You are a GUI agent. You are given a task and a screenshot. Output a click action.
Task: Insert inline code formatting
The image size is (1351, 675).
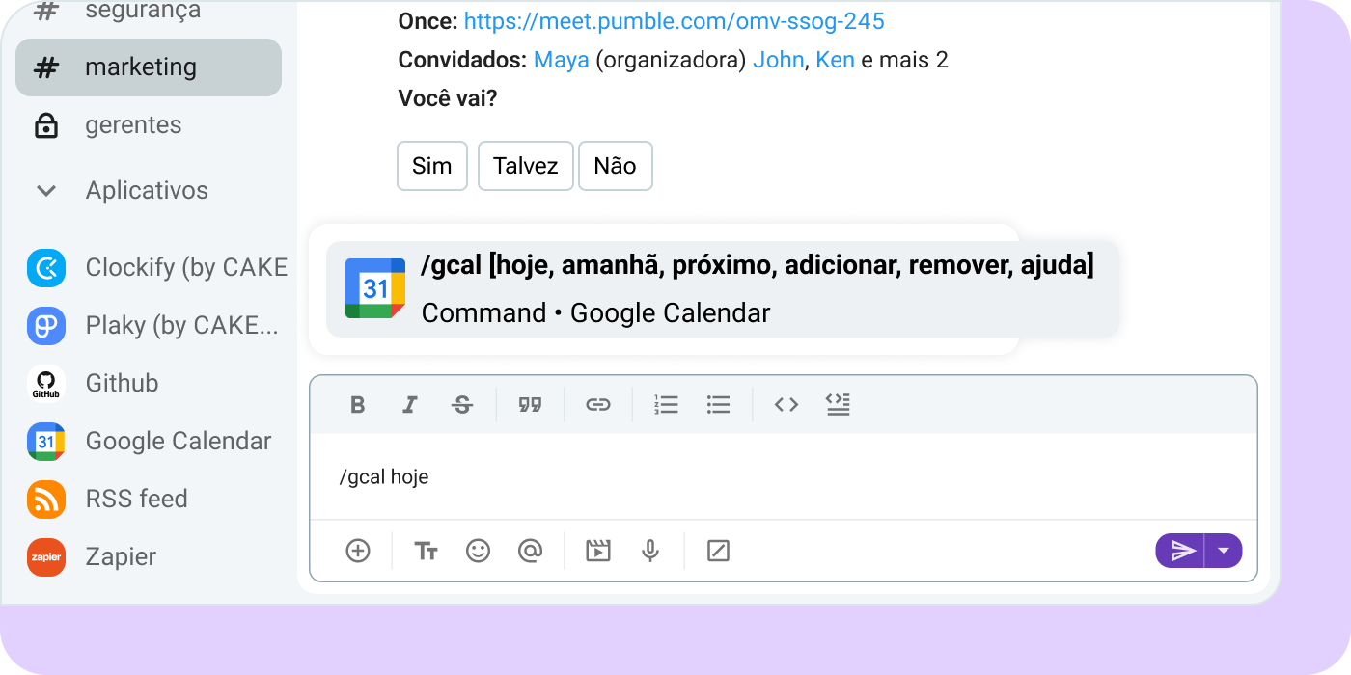pyautogui.click(x=786, y=405)
